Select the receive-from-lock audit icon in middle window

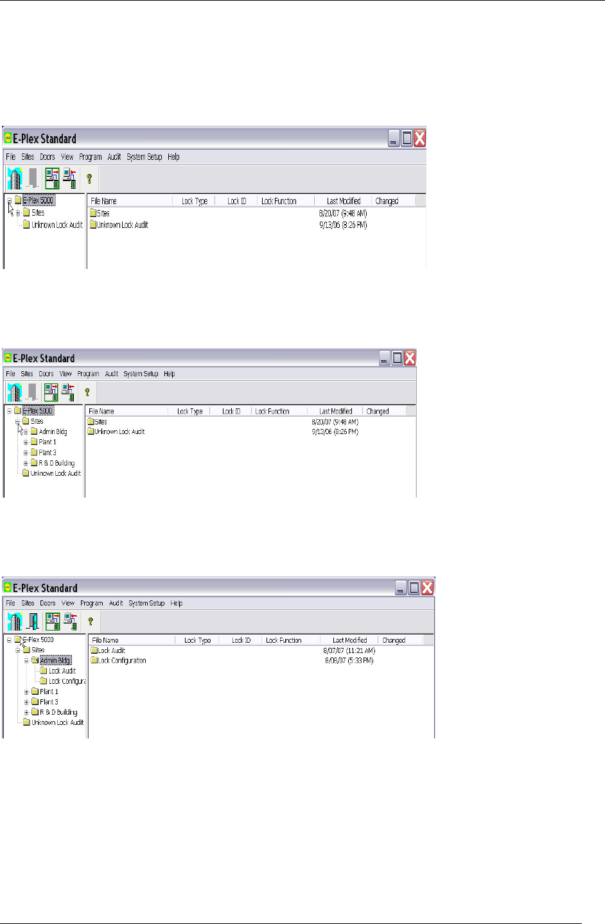[x=69, y=392]
